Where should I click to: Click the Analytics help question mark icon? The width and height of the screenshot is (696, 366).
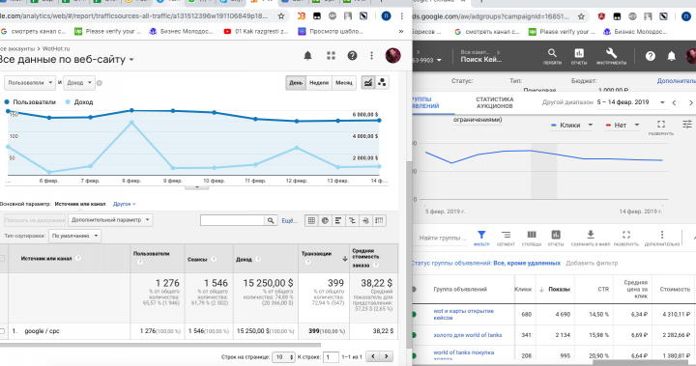click(x=352, y=55)
